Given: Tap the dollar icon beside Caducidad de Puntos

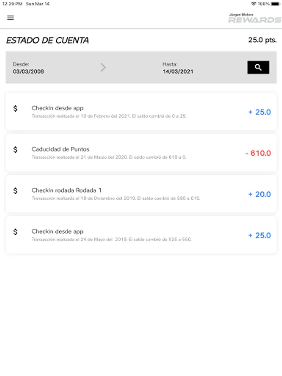Looking at the screenshot, I should pyautogui.click(x=15, y=150).
